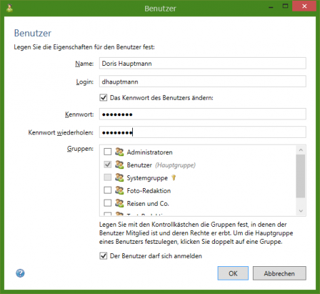
Task: Enable the Foto-Redaktion group checkbox
Action: [x=108, y=190]
